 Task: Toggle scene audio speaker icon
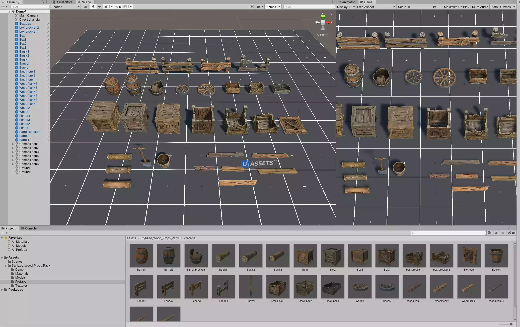click(x=100, y=7)
